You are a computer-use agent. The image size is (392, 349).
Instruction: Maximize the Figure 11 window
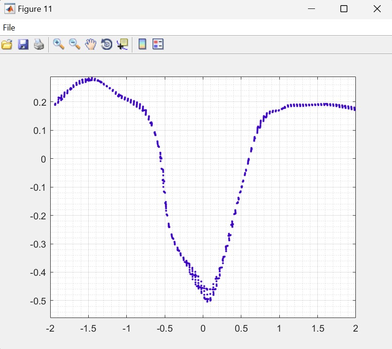344,9
